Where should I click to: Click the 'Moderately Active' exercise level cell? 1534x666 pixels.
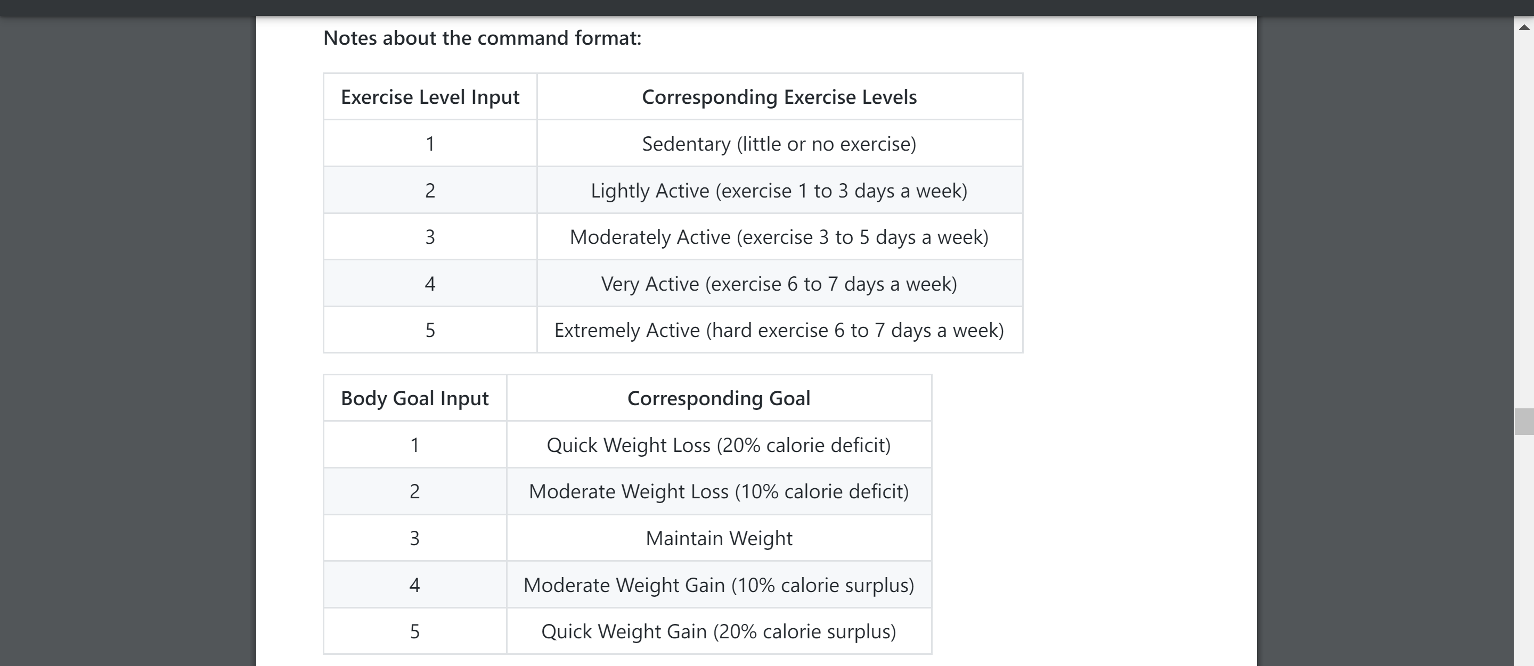pyautogui.click(x=779, y=237)
